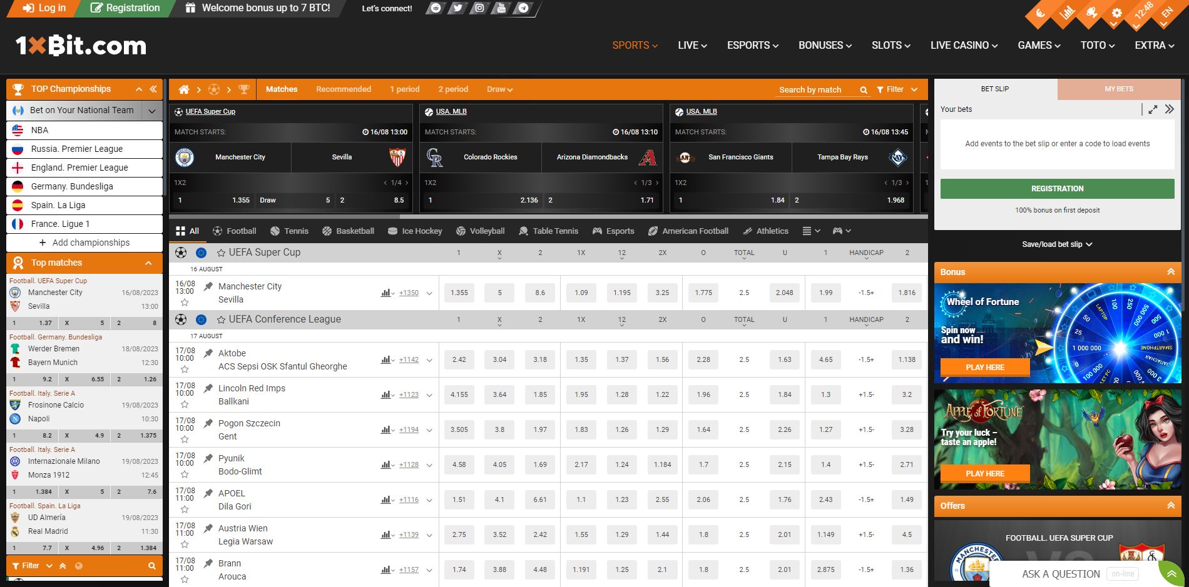Select the Recommended tab
1189x587 pixels.
pyautogui.click(x=344, y=89)
